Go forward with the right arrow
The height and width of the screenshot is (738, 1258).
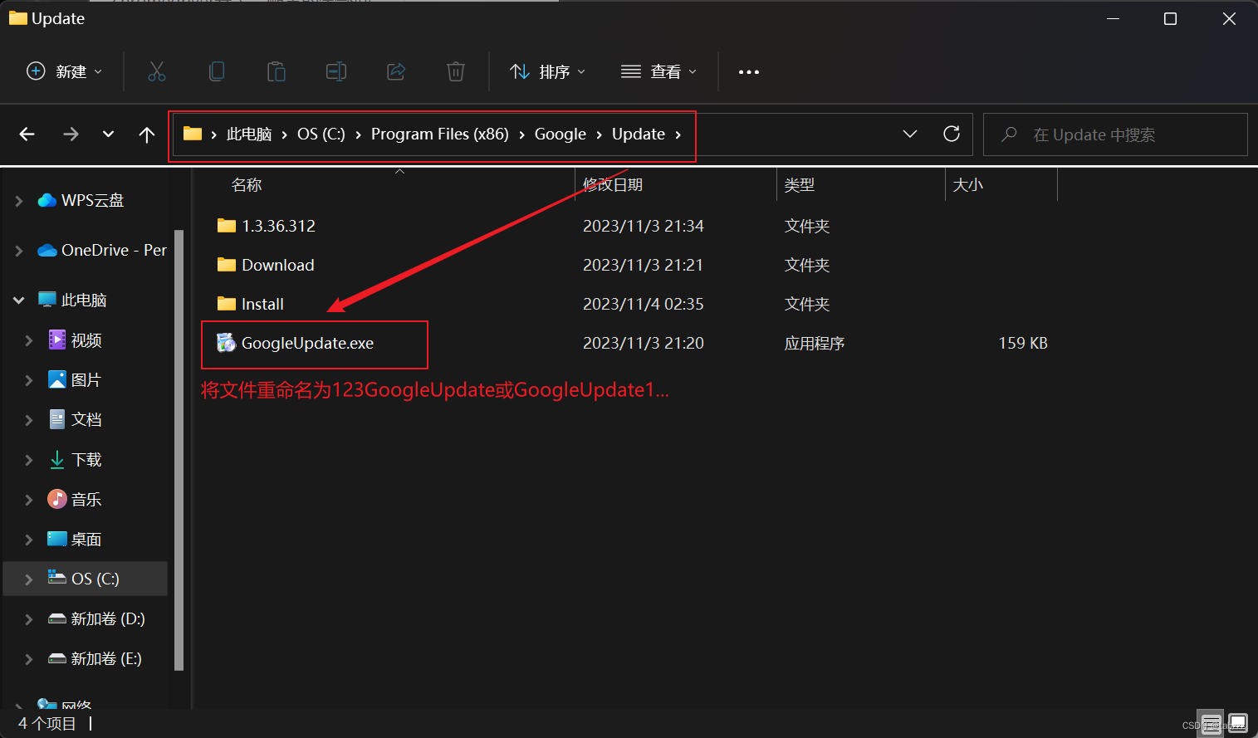click(x=71, y=134)
